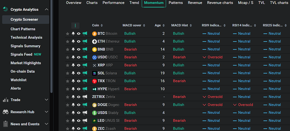Click the Solana coin logo
This screenshot has height=131, width=290.
[95, 73]
